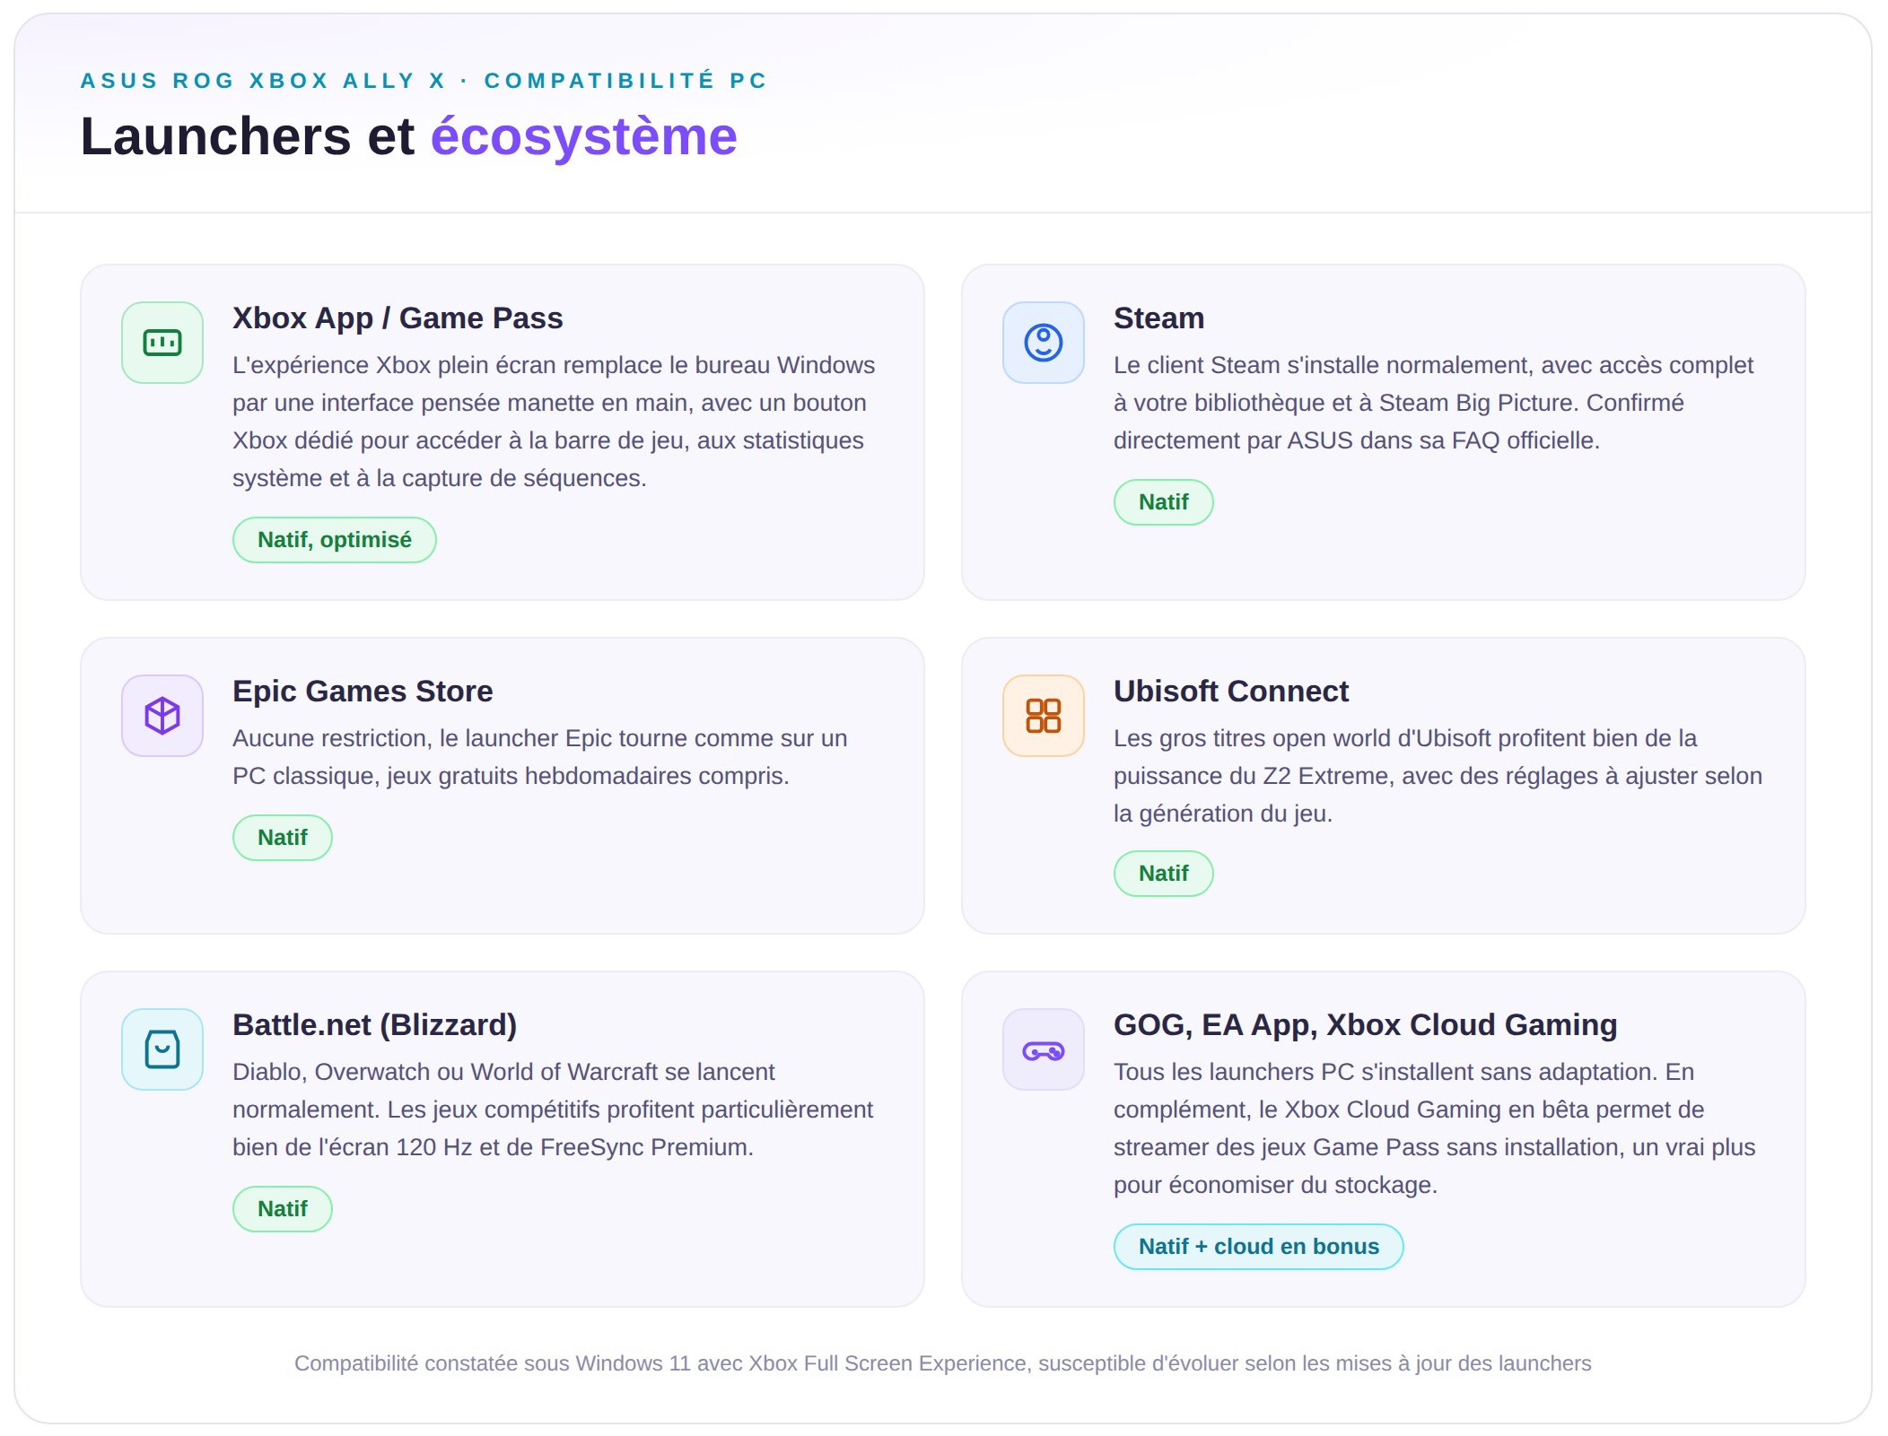Click the Natif badge under Battle.net

pyautogui.click(x=283, y=1209)
